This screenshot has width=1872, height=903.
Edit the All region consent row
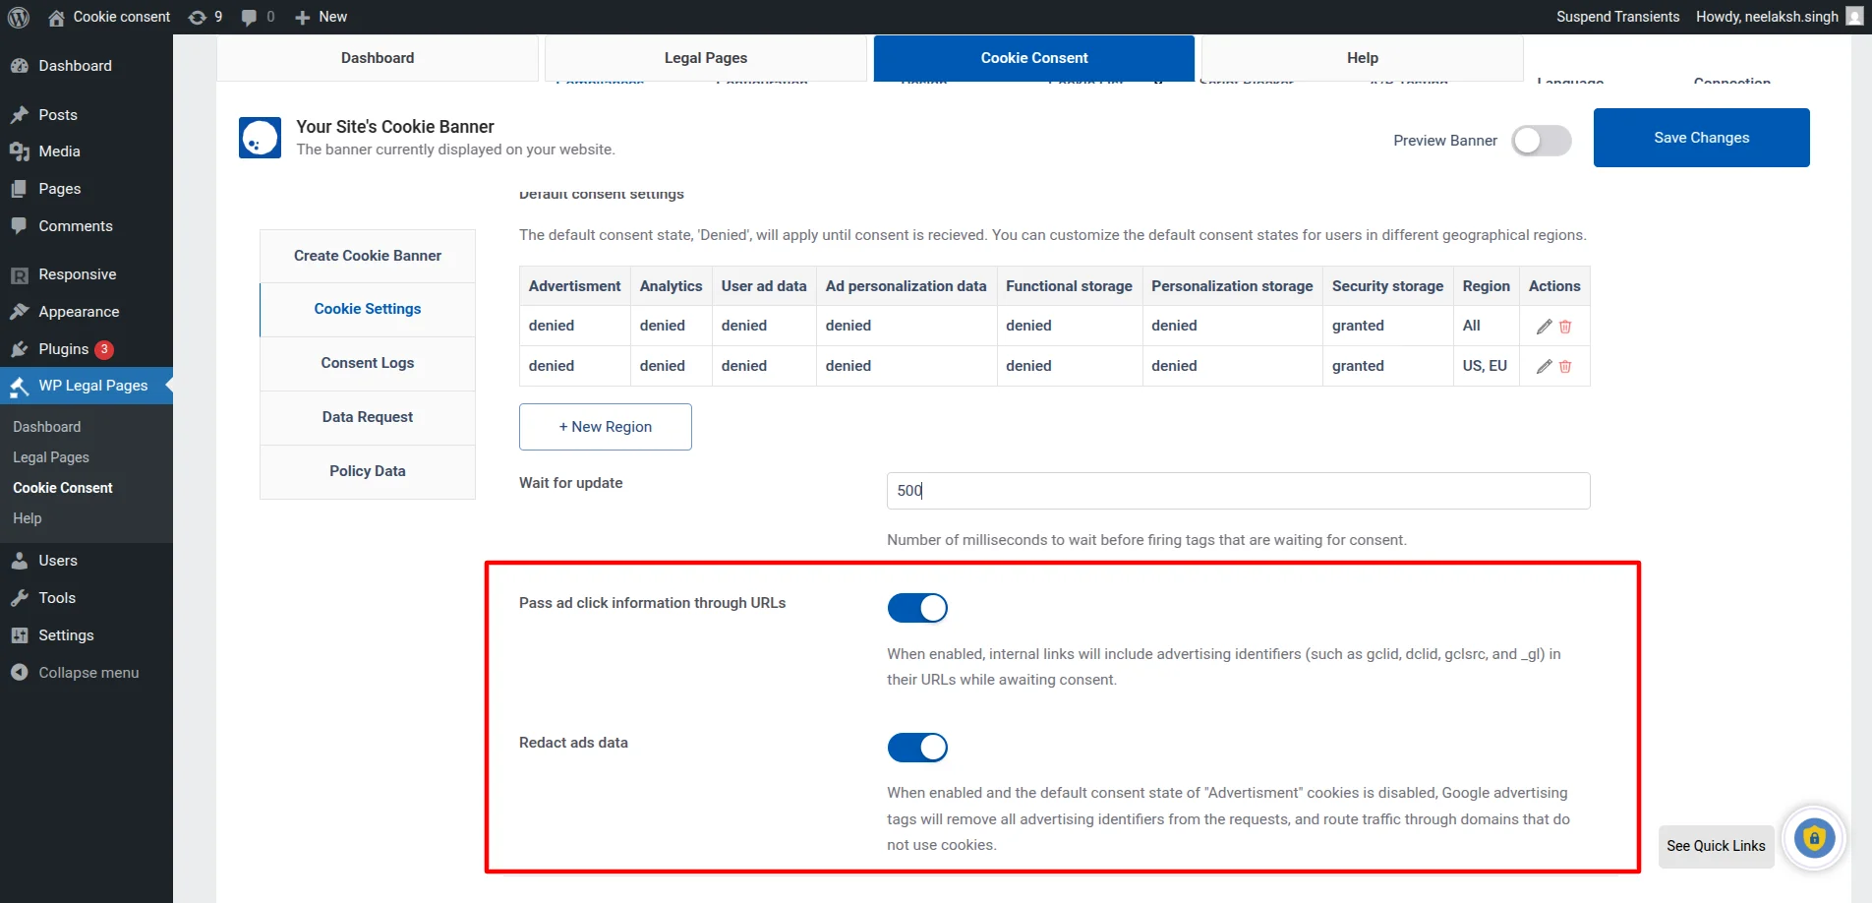pos(1544,327)
